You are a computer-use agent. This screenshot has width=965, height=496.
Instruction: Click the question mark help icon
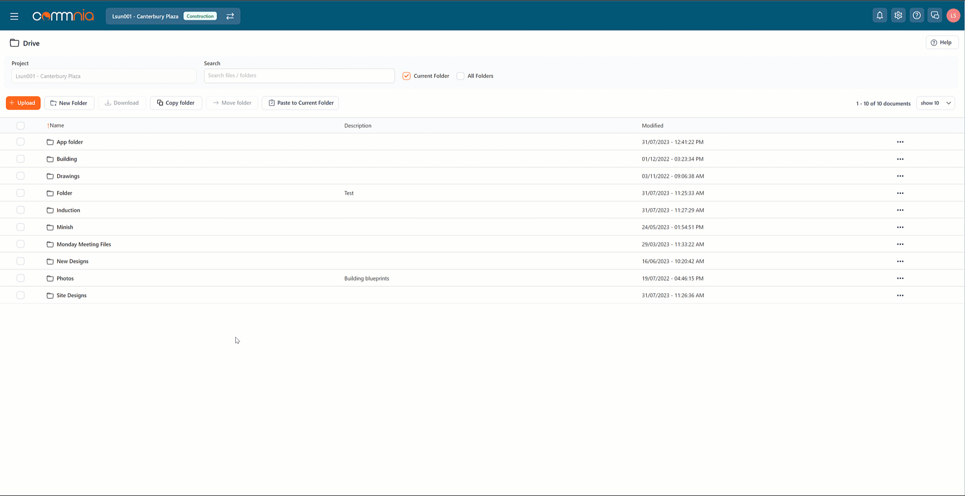[917, 16]
